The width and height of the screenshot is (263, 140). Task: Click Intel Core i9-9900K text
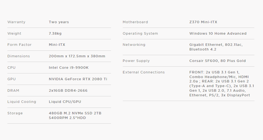68,68
